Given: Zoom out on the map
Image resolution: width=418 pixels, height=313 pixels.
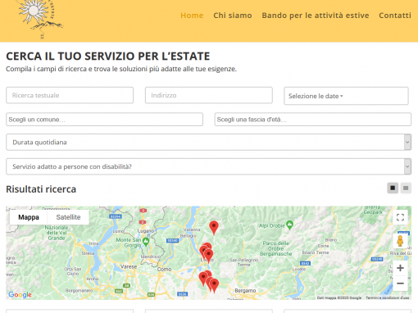Looking at the screenshot, I should pos(400,284).
